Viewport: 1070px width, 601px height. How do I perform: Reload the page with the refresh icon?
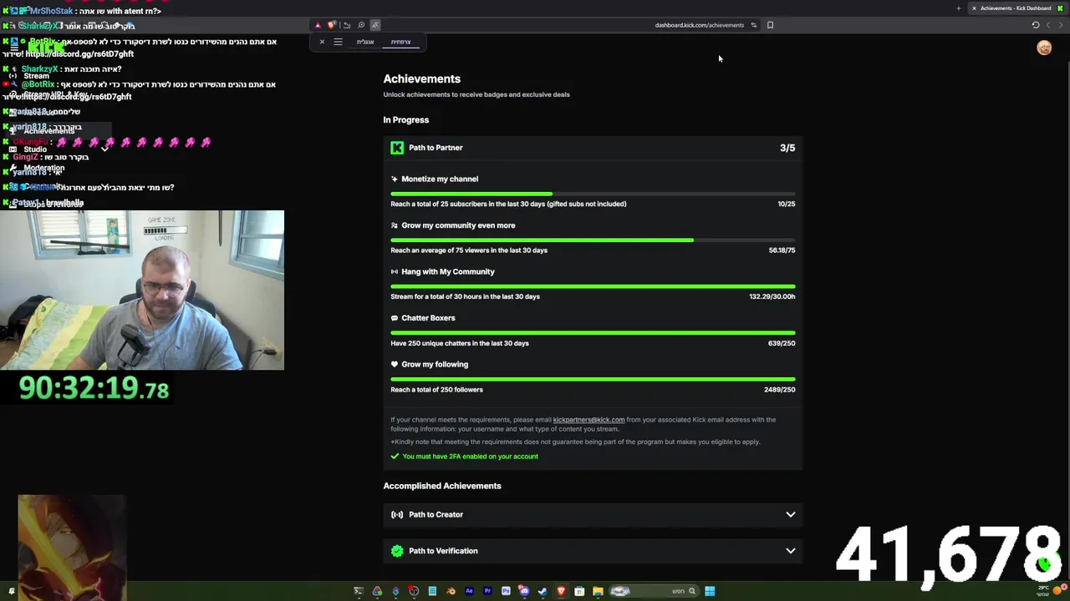tap(1036, 25)
